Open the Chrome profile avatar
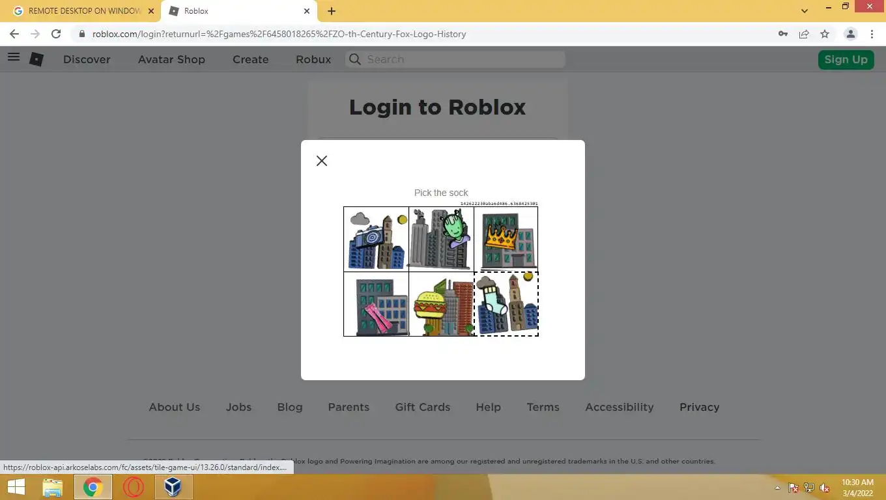This screenshot has height=500, width=886. (x=850, y=34)
